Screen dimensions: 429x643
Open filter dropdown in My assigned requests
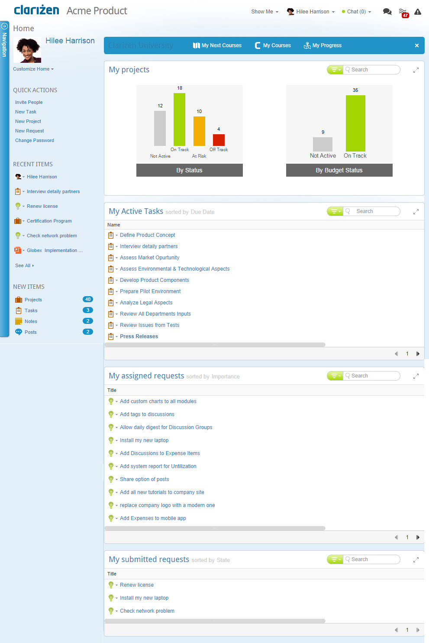click(x=335, y=376)
